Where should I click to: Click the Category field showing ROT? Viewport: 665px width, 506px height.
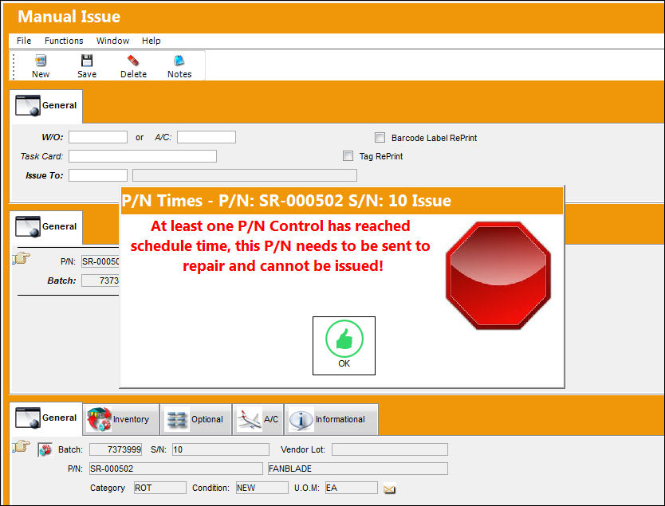pyautogui.click(x=160, y=488)
